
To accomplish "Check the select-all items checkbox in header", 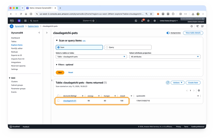I will (x=58, y=96).
